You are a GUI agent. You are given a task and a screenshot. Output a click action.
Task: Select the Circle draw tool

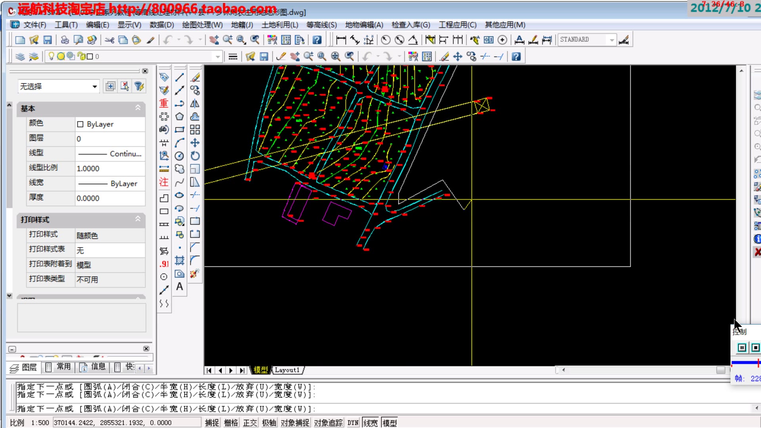tap(180, 156)
